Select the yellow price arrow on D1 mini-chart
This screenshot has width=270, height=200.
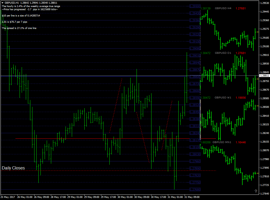click(x=258, y=79)
